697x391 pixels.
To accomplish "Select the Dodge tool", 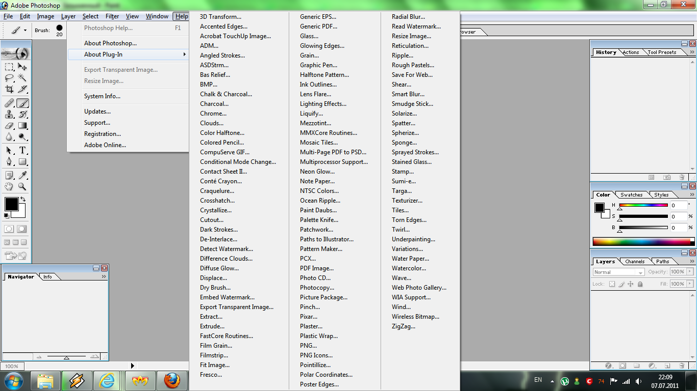I will click(22, 137).
